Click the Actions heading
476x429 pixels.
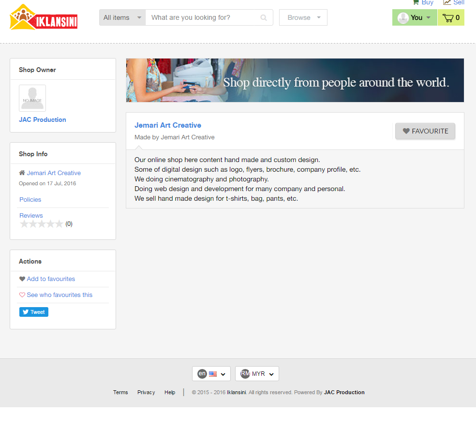[x=30, y=261]
